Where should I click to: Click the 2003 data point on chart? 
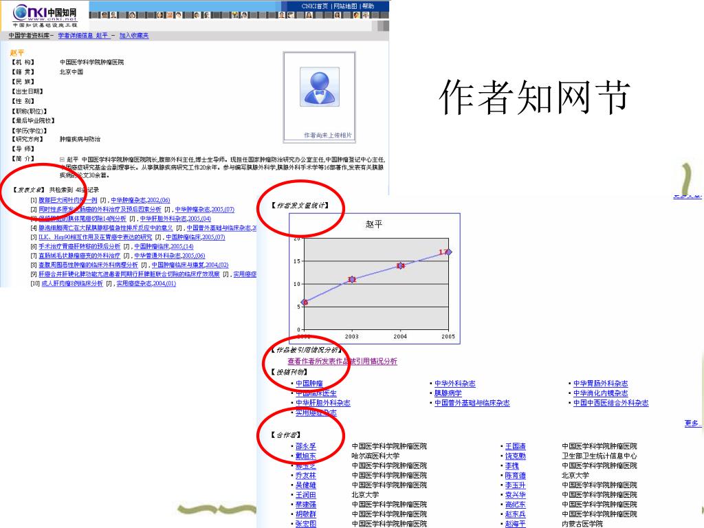click(x=351, y=279)
